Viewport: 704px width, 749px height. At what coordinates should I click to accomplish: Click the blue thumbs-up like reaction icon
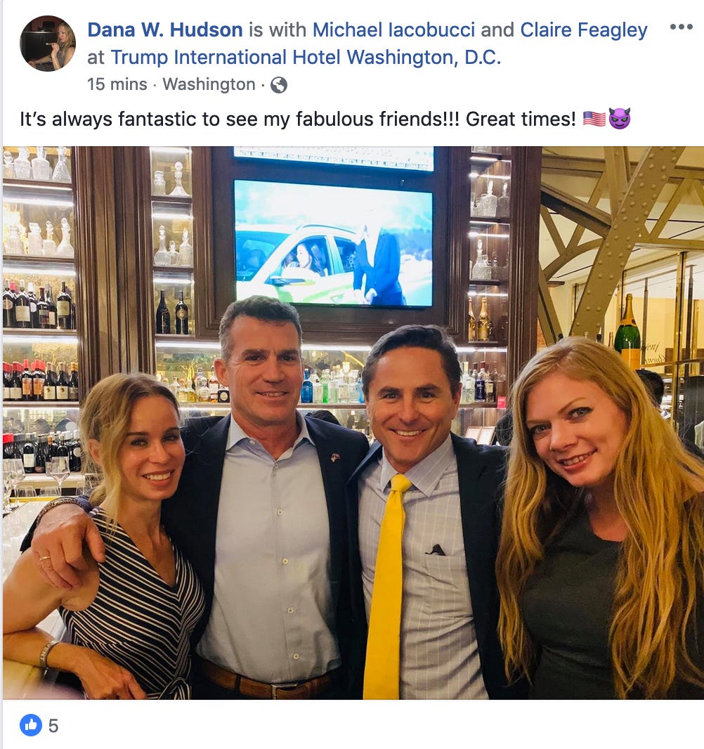click(31, 725)
